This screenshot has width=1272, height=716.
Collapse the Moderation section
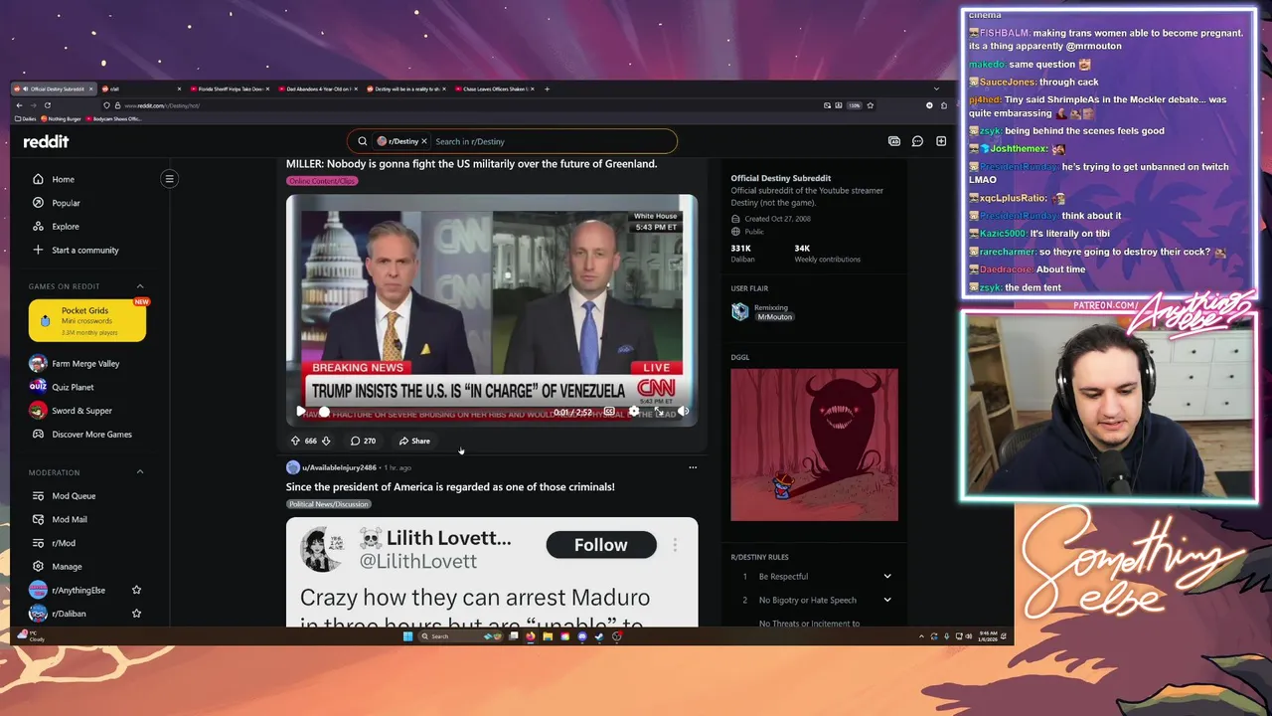[x=140, y=472]
